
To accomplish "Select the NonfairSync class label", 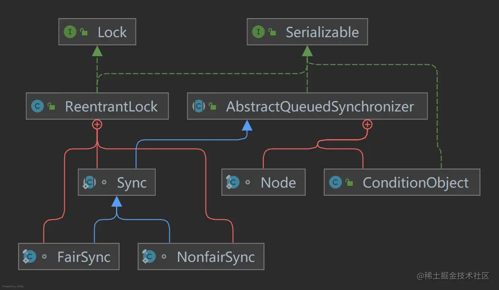I will [x=216, y=257].
